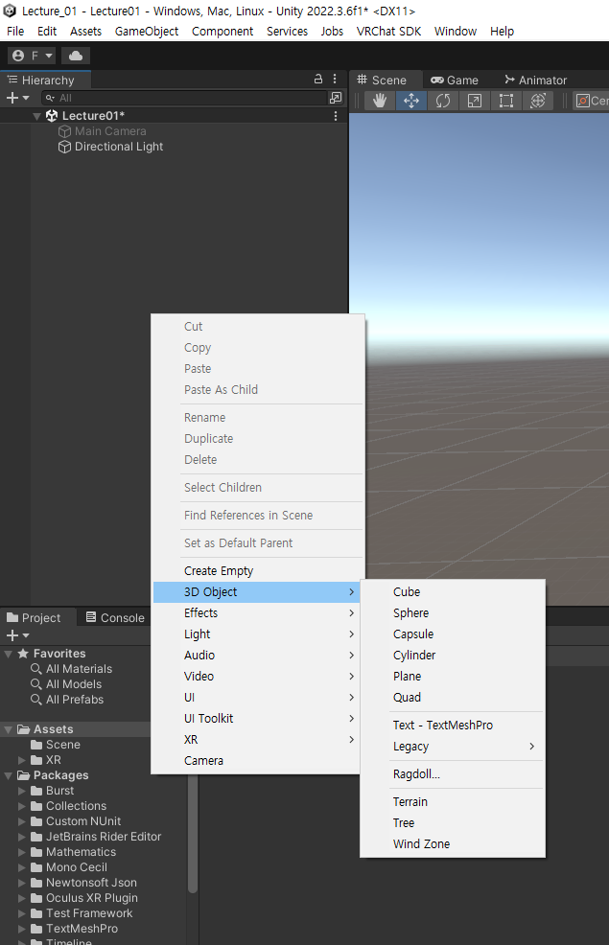Select the Scale tool
Screen dimensions: 609x945
(x=475, y=101)
